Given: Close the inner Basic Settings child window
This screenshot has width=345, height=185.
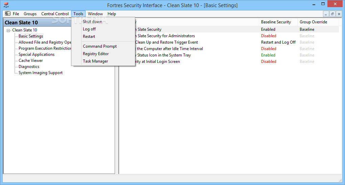Looking at the screenshot, I should pos(339,14).
